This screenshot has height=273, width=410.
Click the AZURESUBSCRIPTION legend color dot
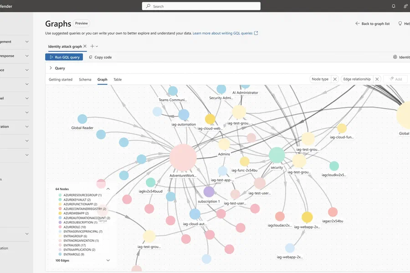[x=60, y=222]
